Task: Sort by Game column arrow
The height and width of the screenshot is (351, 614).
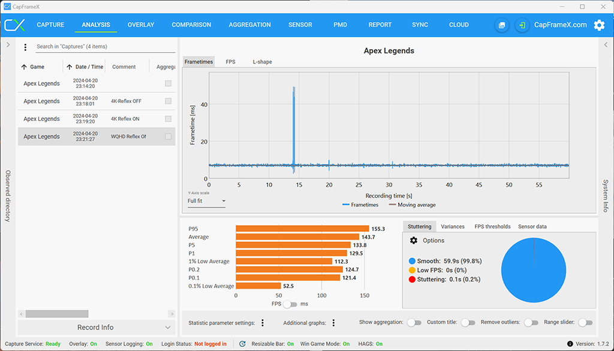Action: click(x=24, y=67)
